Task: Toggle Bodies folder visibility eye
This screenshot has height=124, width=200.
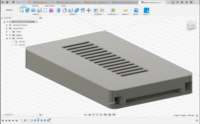Action: (x=10, y=35)
